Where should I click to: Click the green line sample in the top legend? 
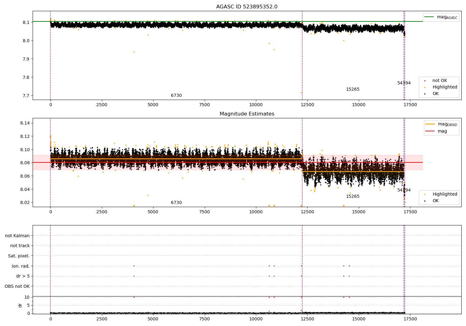[x=429, y=17]
